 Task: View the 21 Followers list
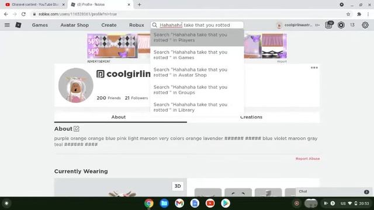pyautogui.click(x=136, y=98)
